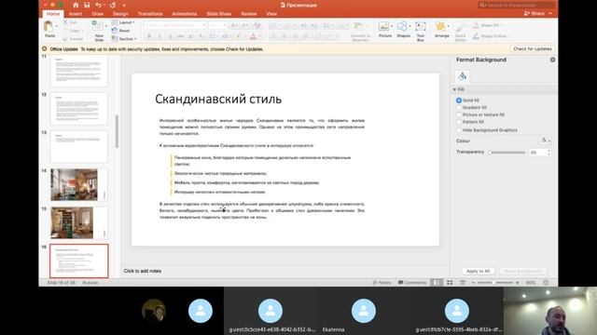
Task: Click the zoom in plus icon
Action: pos(517,283)
